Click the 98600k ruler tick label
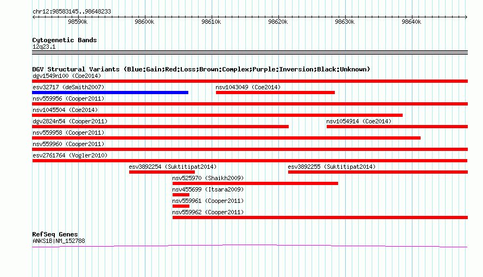Screen dimensions: 483x277 [x=144, y=22]
